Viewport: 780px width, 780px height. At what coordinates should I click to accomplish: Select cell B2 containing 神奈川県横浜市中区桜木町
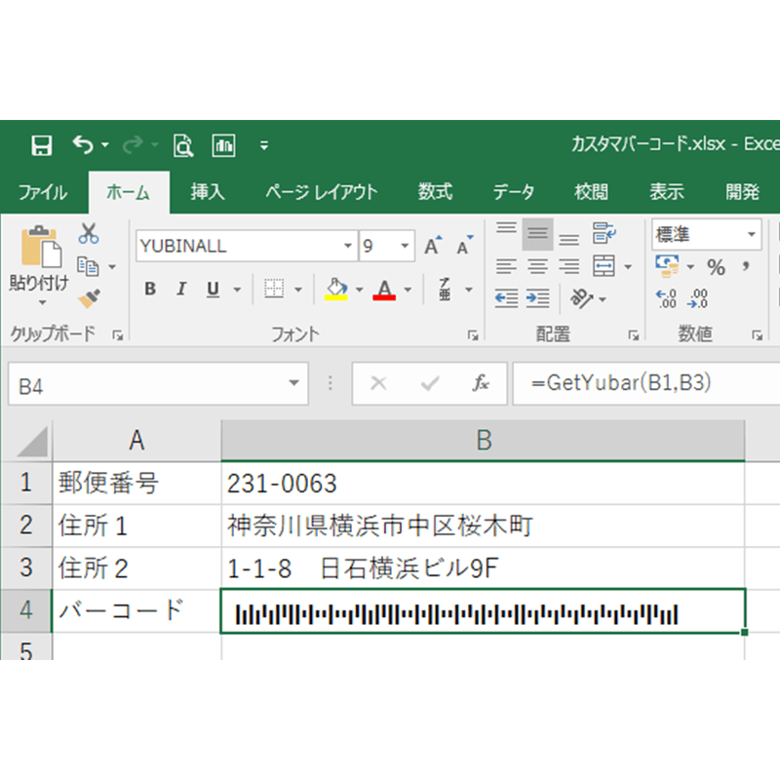tap(483, 526)
